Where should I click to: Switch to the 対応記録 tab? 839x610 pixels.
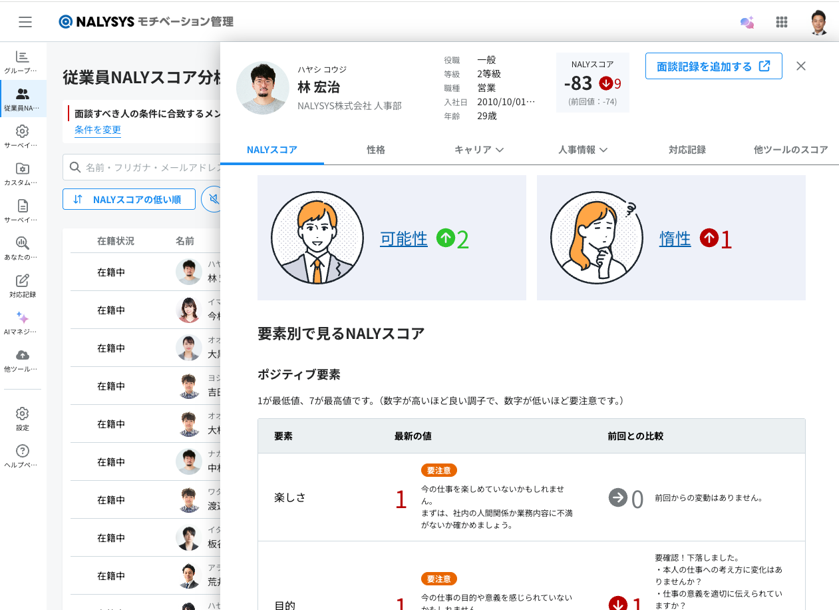tap(687, 150)
